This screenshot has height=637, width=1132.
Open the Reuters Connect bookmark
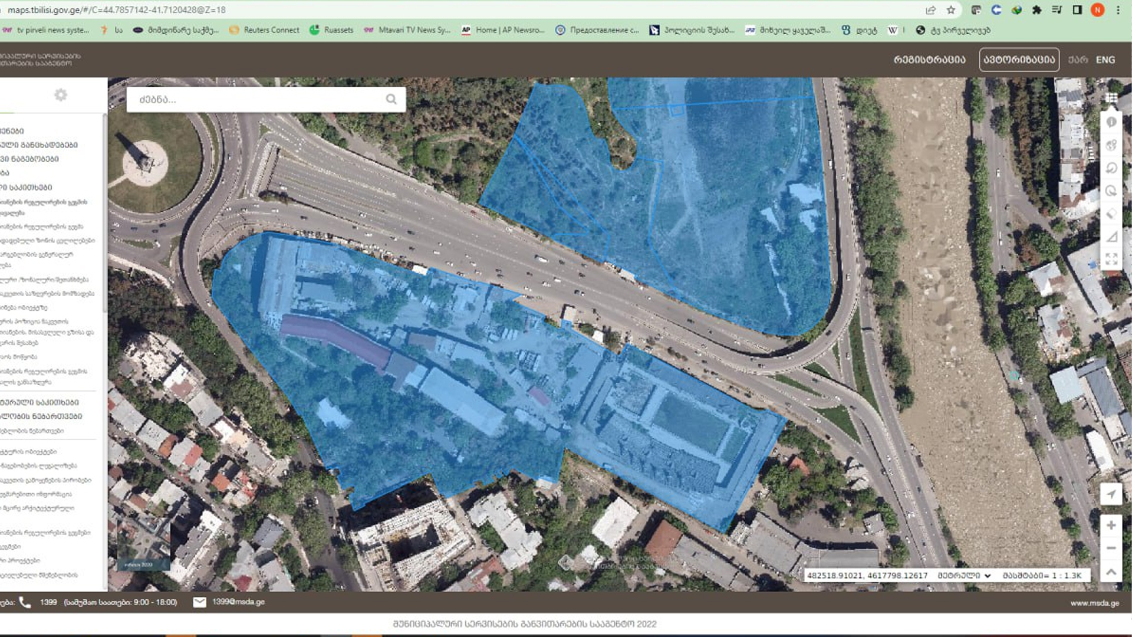(265, 30)
